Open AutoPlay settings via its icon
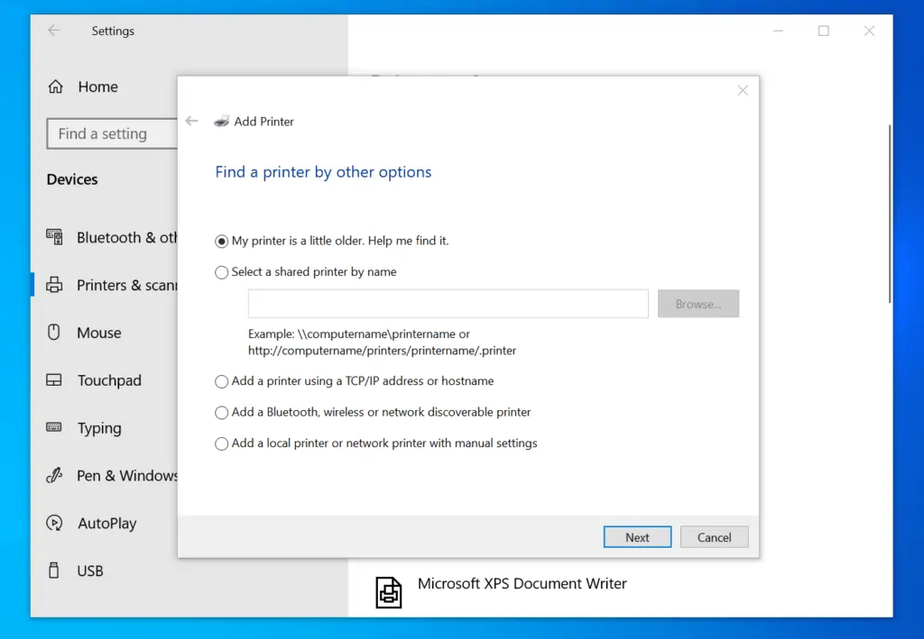The image size is (924, 639). [x=54, y=524]
